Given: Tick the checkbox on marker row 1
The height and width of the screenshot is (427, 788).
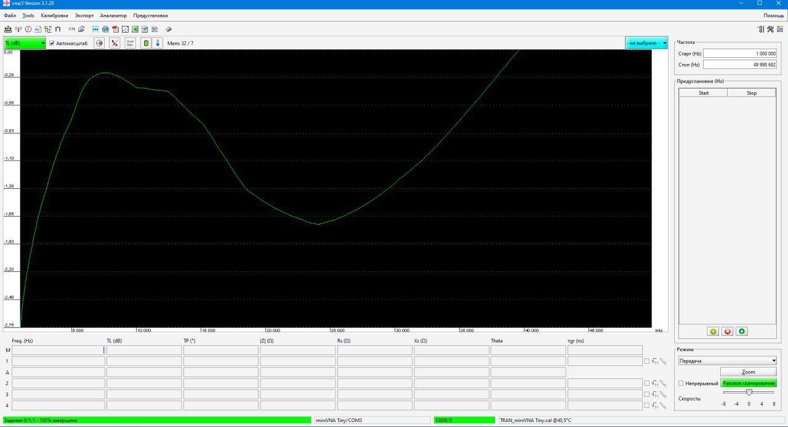Looking at the screenshot, I should pos(646,361).
